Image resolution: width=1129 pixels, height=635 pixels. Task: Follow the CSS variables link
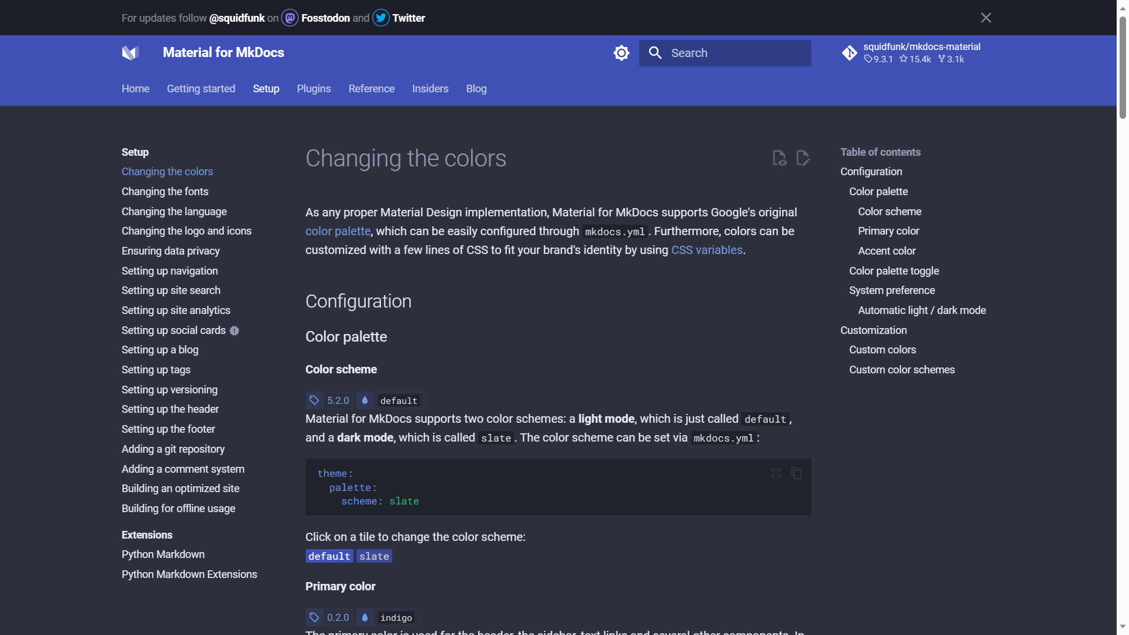click(707, 250)
